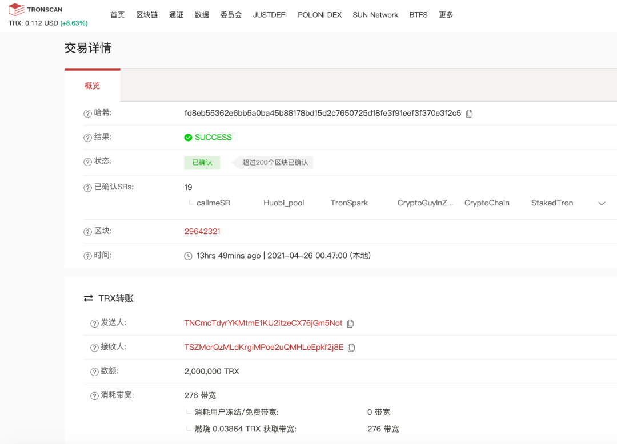
Task: Click SR name CryptoChain
Action: pos(487,203)
